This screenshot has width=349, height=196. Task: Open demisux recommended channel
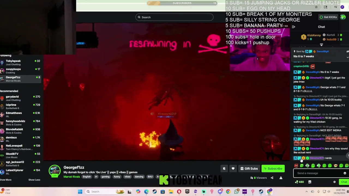tap(20, 139)
